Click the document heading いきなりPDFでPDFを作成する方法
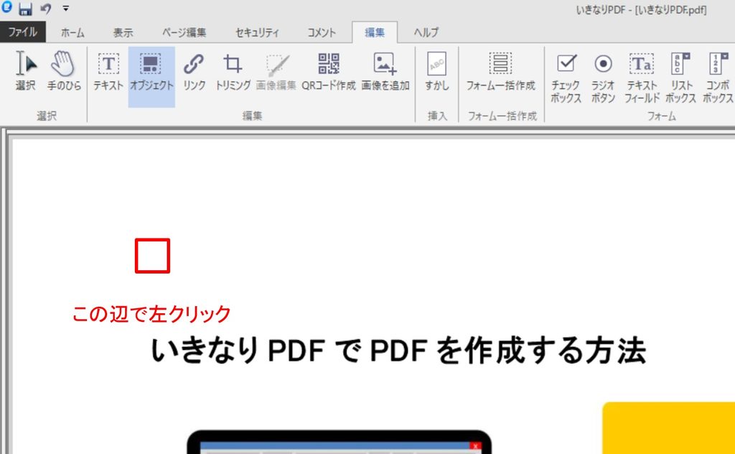 point(398,351)
